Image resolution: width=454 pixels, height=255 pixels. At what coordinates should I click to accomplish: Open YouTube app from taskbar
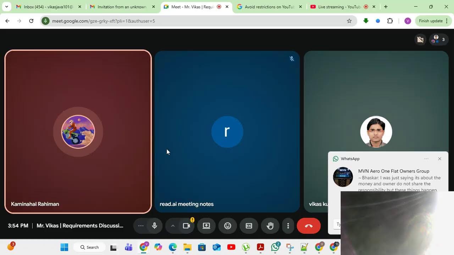coord(231,247)
